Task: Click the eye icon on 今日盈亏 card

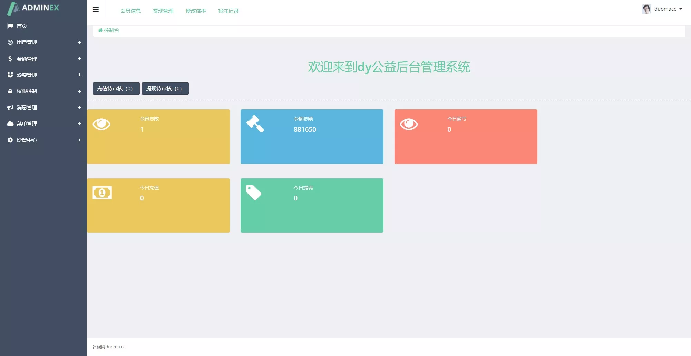Action: click(x=409, y=124)
